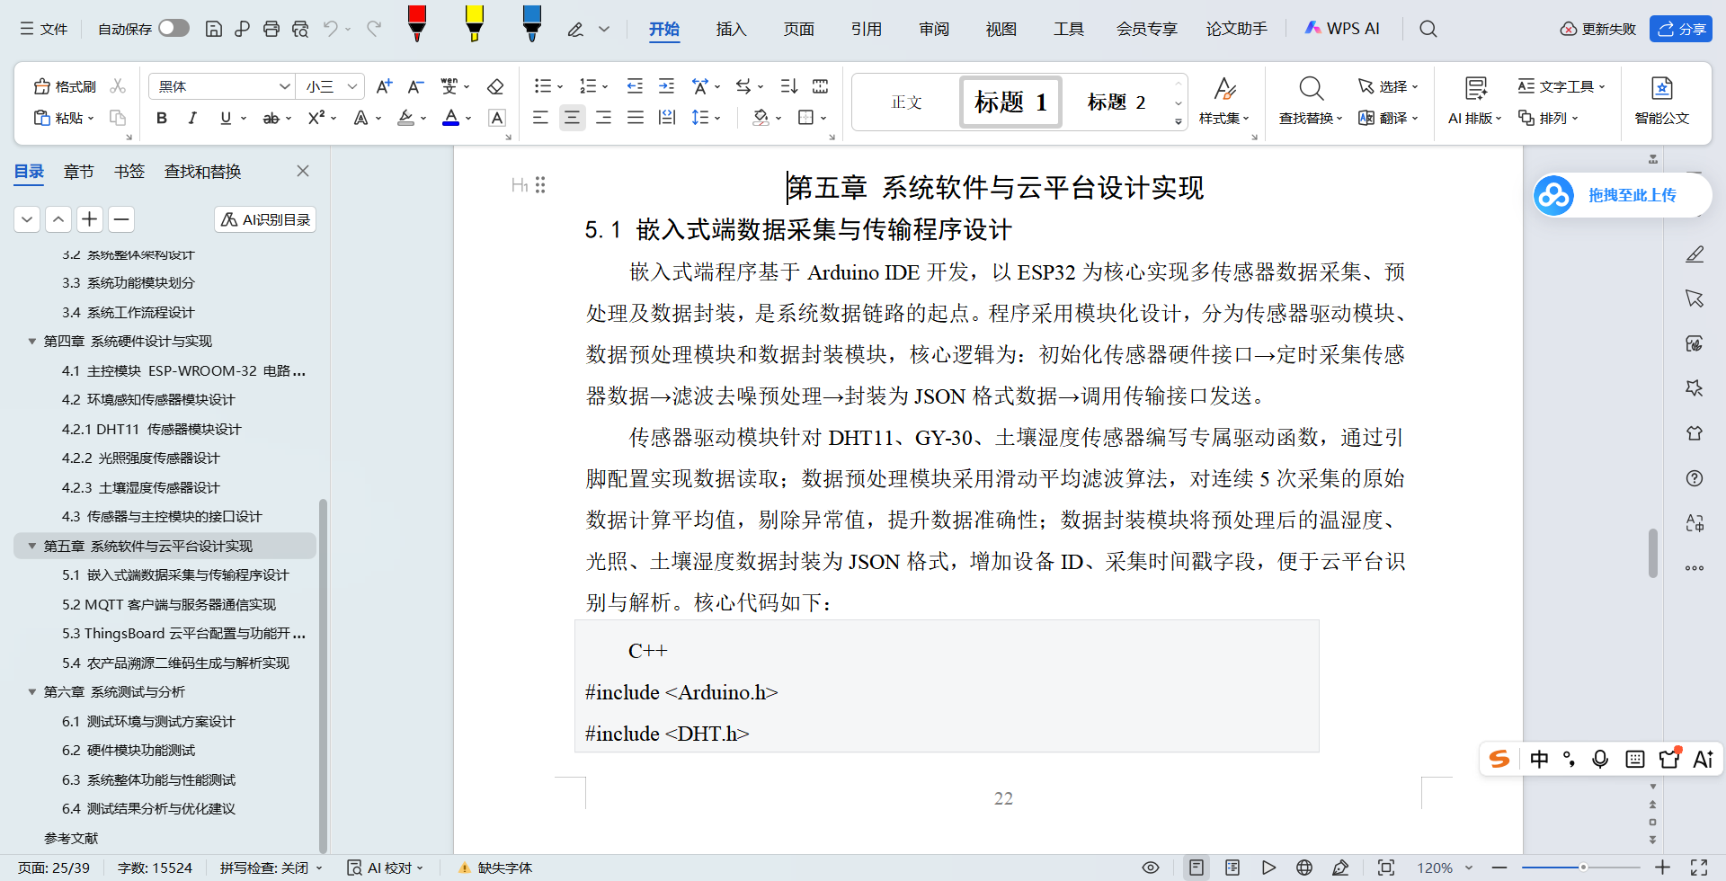Viewport: 1726px width, 881px height.
Task: Switch to the 插入 ribbon tab
Action: (731, 29)
